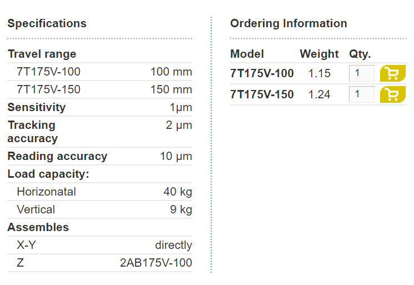Screen dimensions: 414x285
Task: Click the Horizonatal load capacity row
Action: click(x=100, y=192)
